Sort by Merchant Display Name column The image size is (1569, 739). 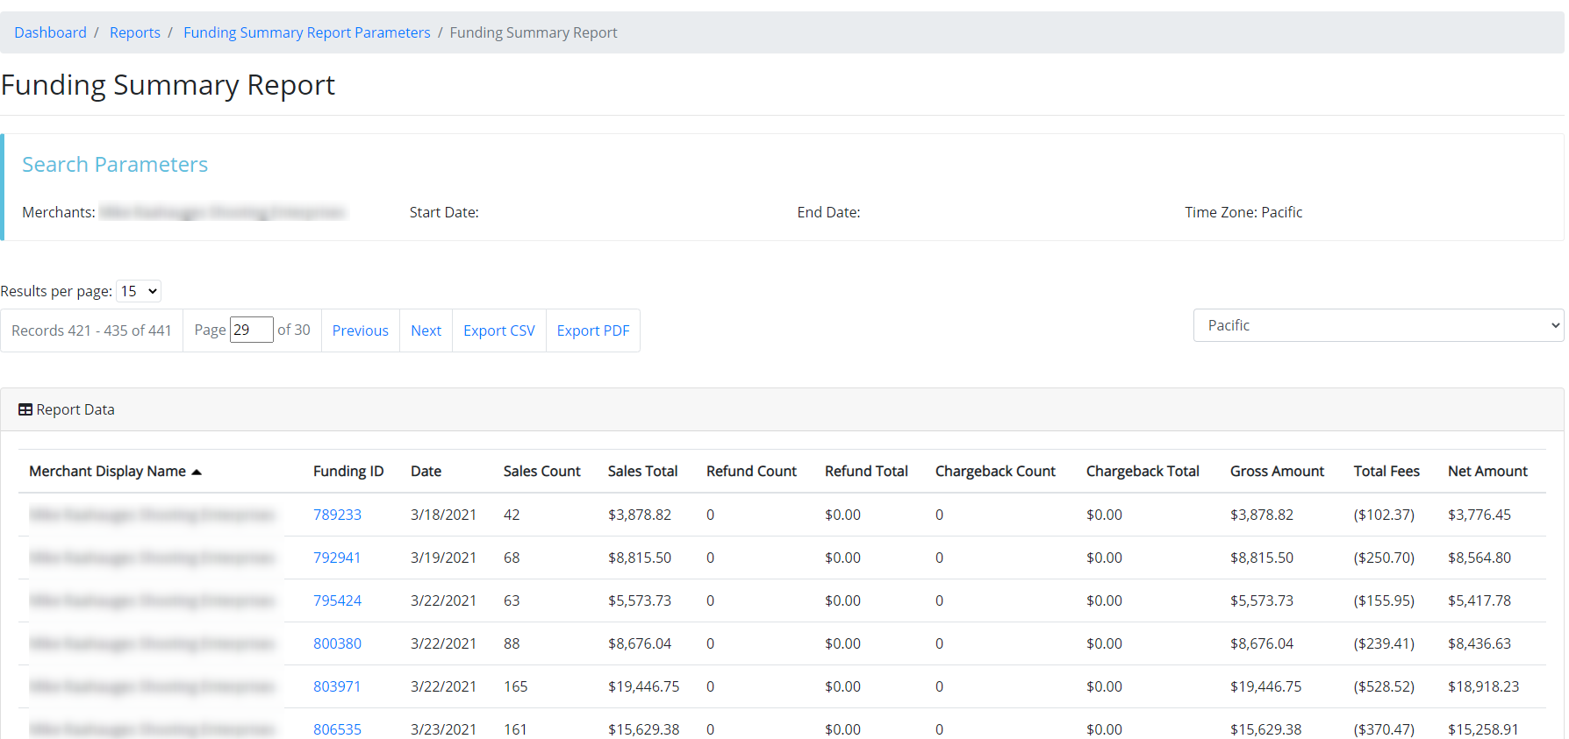(107, 471)
